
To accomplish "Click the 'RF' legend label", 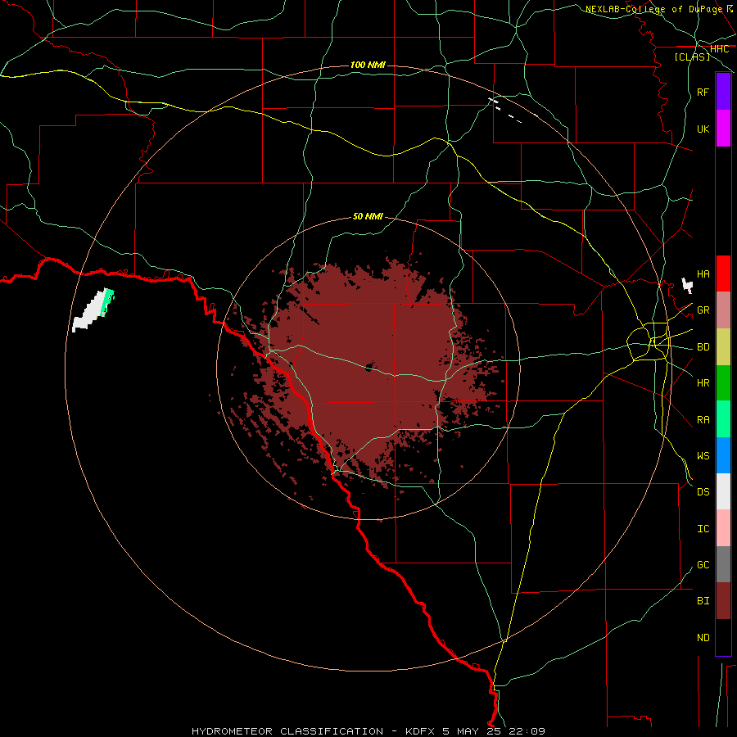I will (703, 92).
